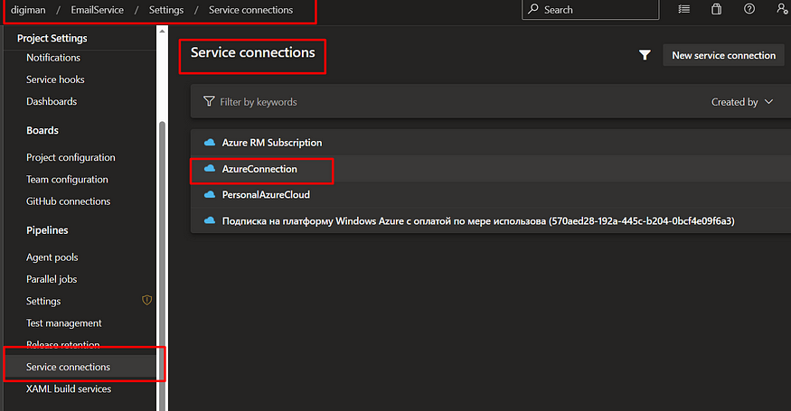
Task: Open GitHub connections under Boards
Action: pos(68,201)
